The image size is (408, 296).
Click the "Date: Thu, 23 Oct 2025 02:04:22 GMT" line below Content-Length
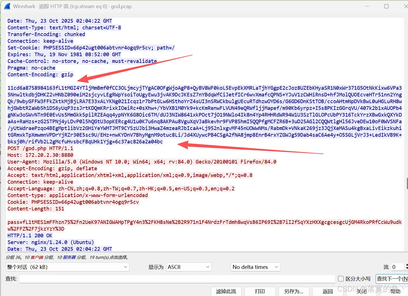[60, 249]
